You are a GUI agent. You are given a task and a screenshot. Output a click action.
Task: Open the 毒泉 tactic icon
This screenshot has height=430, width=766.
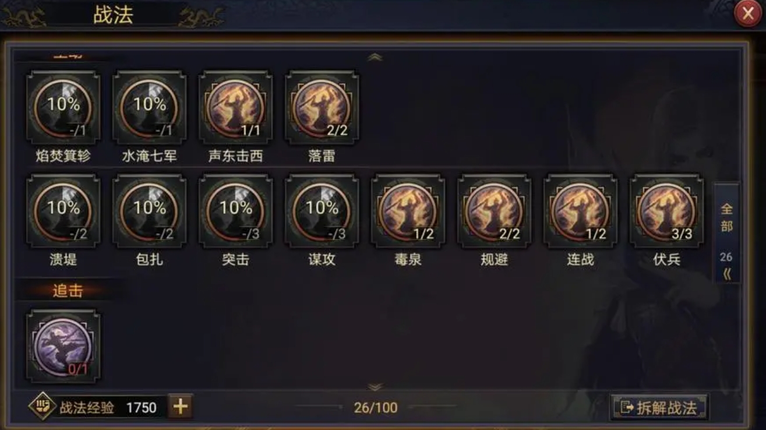pyautogui.click(x=408, y=211)
